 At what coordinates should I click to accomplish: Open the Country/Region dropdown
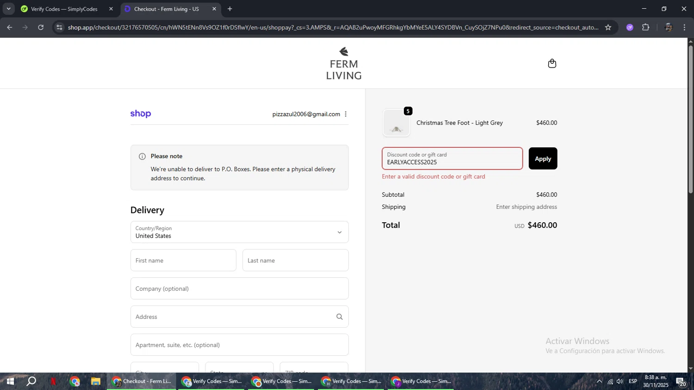pyautogui.click(x=239, y=232)
